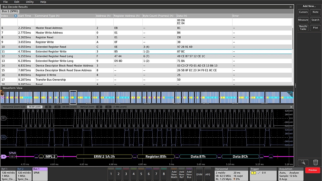The width and height of the screenshot is (322, 181).
Task: Click the Horizontal Zoom Scale value field
Action: click(x=35, y=106)
